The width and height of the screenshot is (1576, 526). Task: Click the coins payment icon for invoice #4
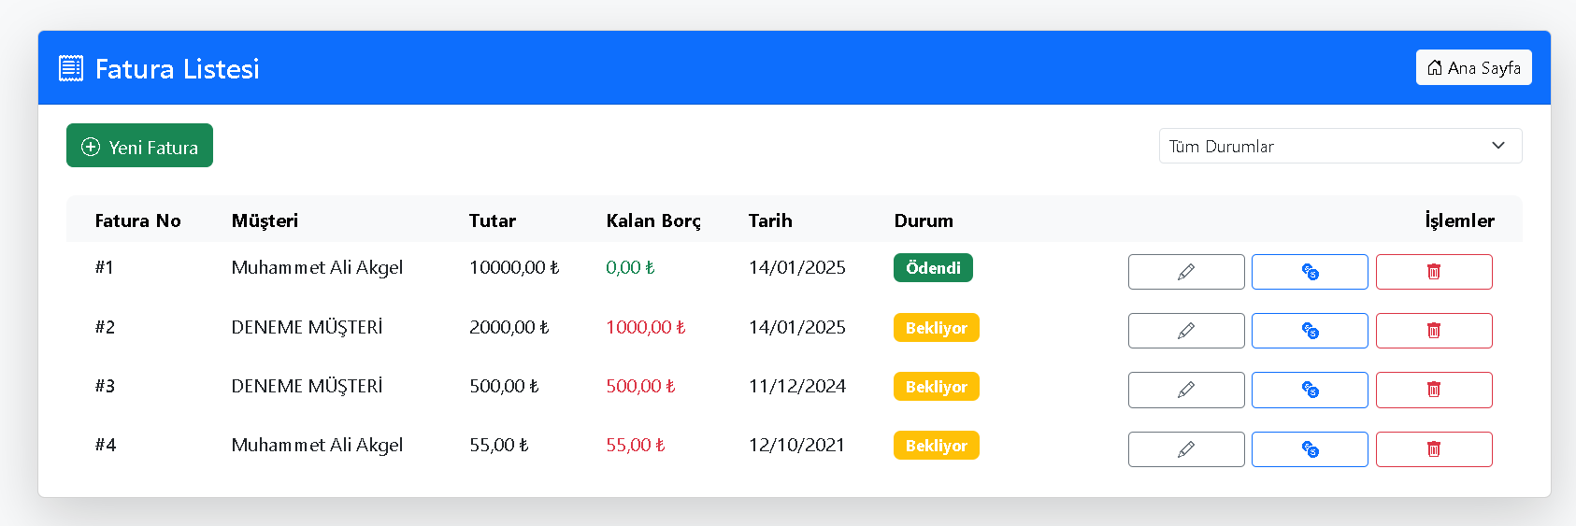(x=1310, y=449)
